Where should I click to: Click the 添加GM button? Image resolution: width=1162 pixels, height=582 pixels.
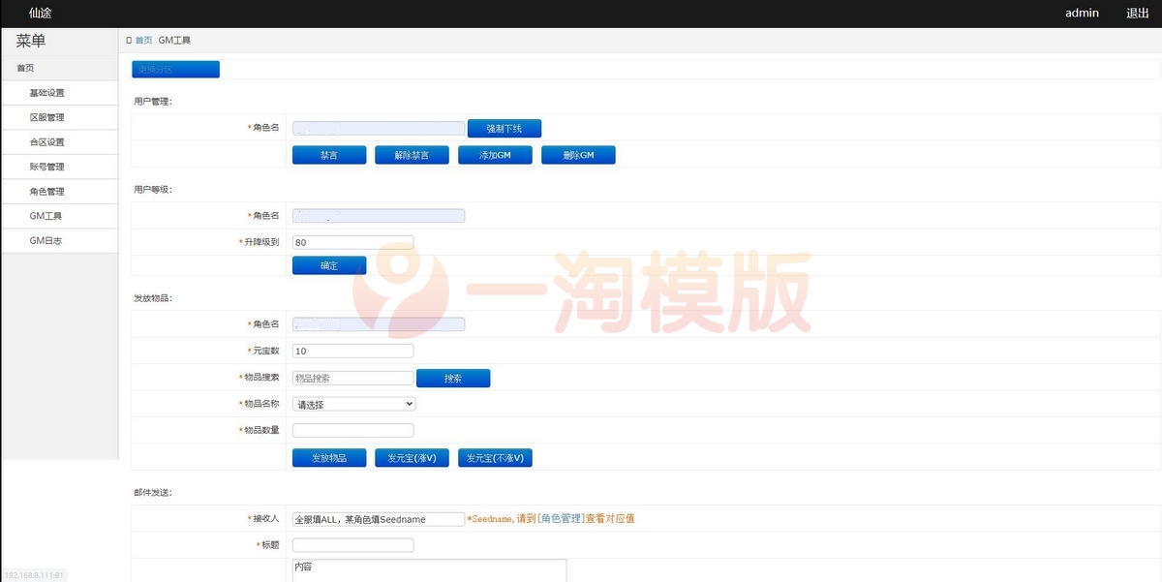point(495,154)
